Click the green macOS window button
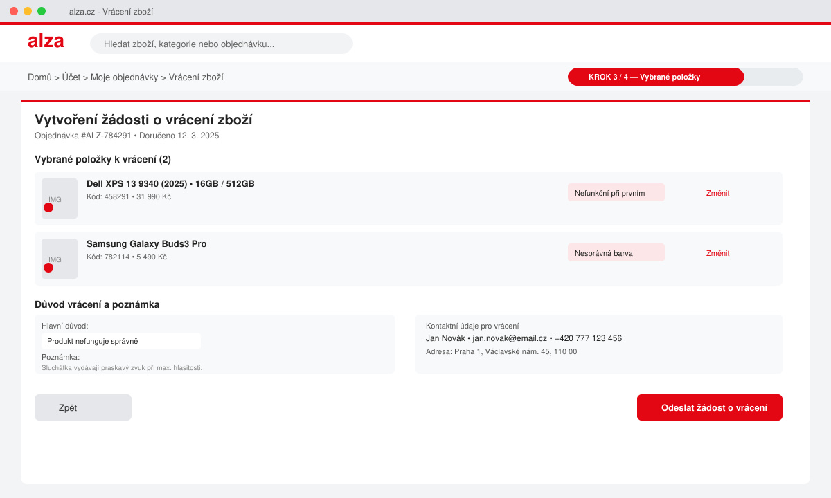 point(42,11)
